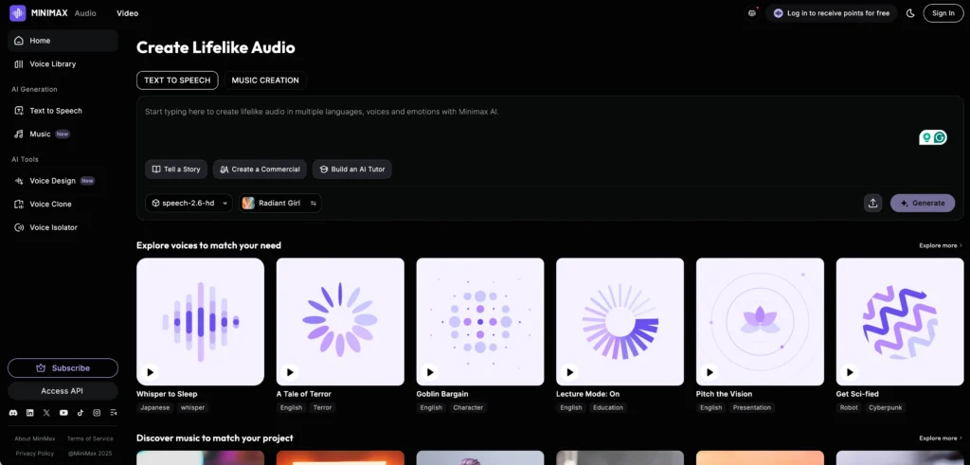The width and height of the screenshot is (970, 465).
Task: Click the Character tag under Goblin Bargain
Action: [x=468, y=407]
